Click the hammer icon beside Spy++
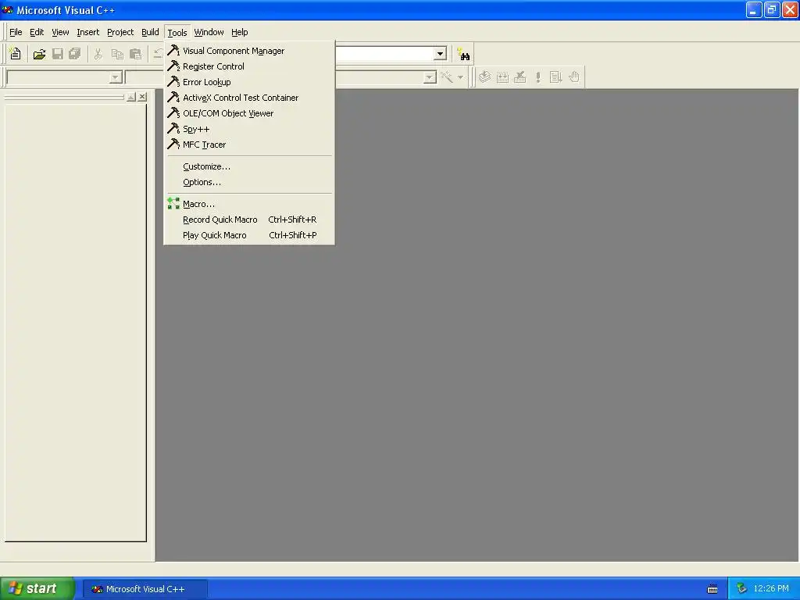800x600 pixels. 173,129
